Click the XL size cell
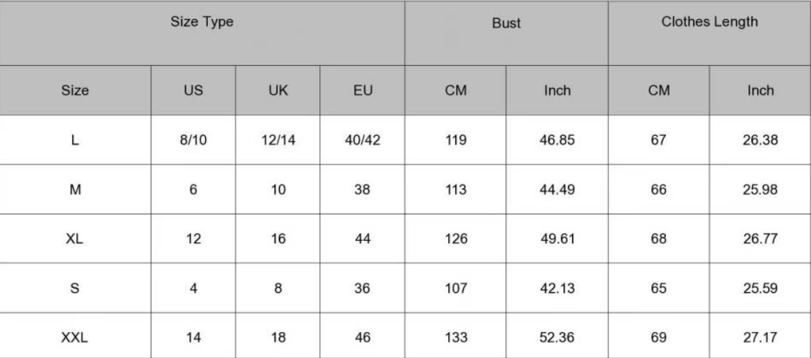The width and height of the screenshot is (811, 358). pyautogui.click(x=75, y=239)
